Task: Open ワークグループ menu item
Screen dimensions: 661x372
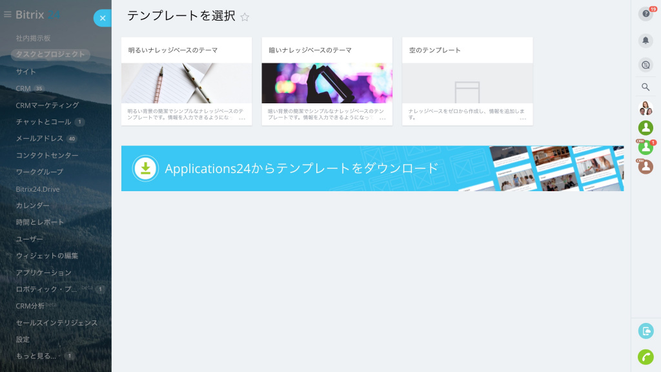Action: [39, 172]
